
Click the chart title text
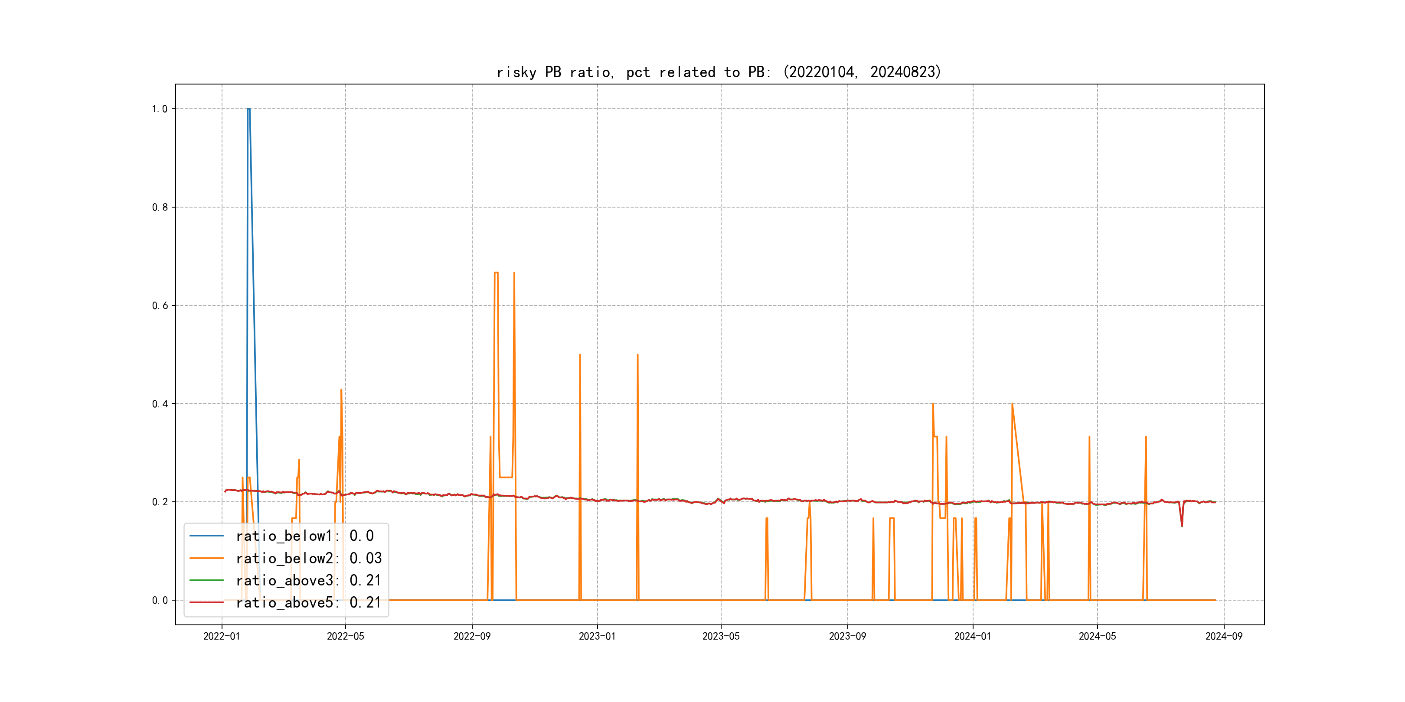pos(719,72)
